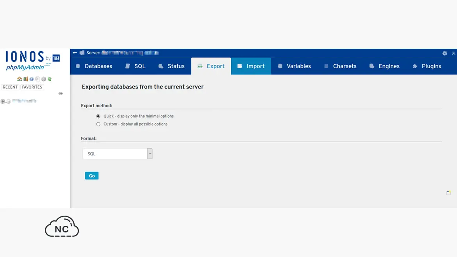Open the console icon at bottom right

coord(448,193)
